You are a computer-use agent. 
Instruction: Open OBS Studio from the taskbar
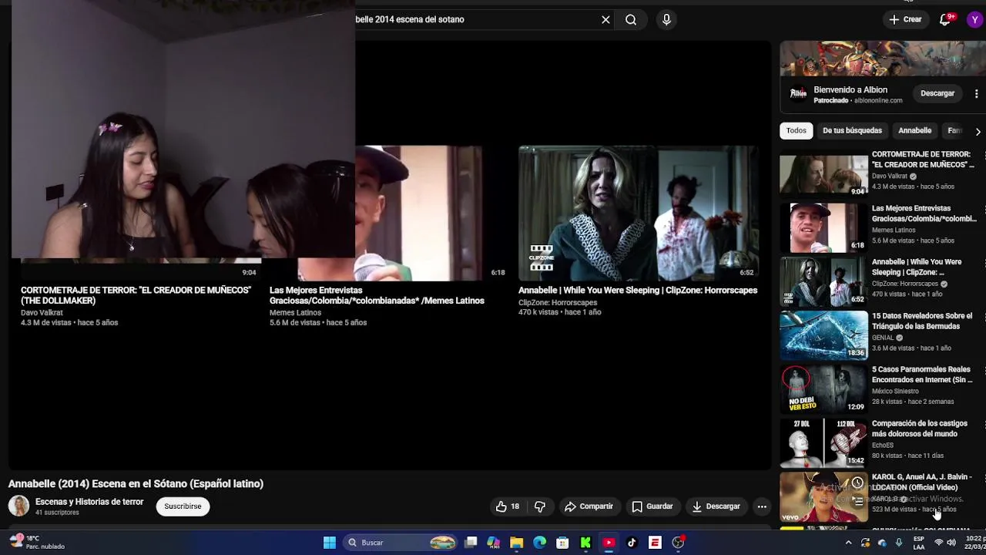tap(678, 543)
